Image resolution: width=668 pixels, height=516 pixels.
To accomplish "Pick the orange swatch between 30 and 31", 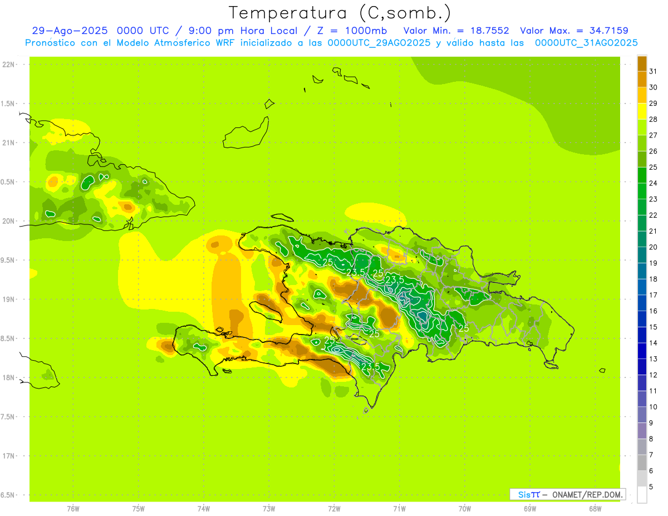I will 642,79.
